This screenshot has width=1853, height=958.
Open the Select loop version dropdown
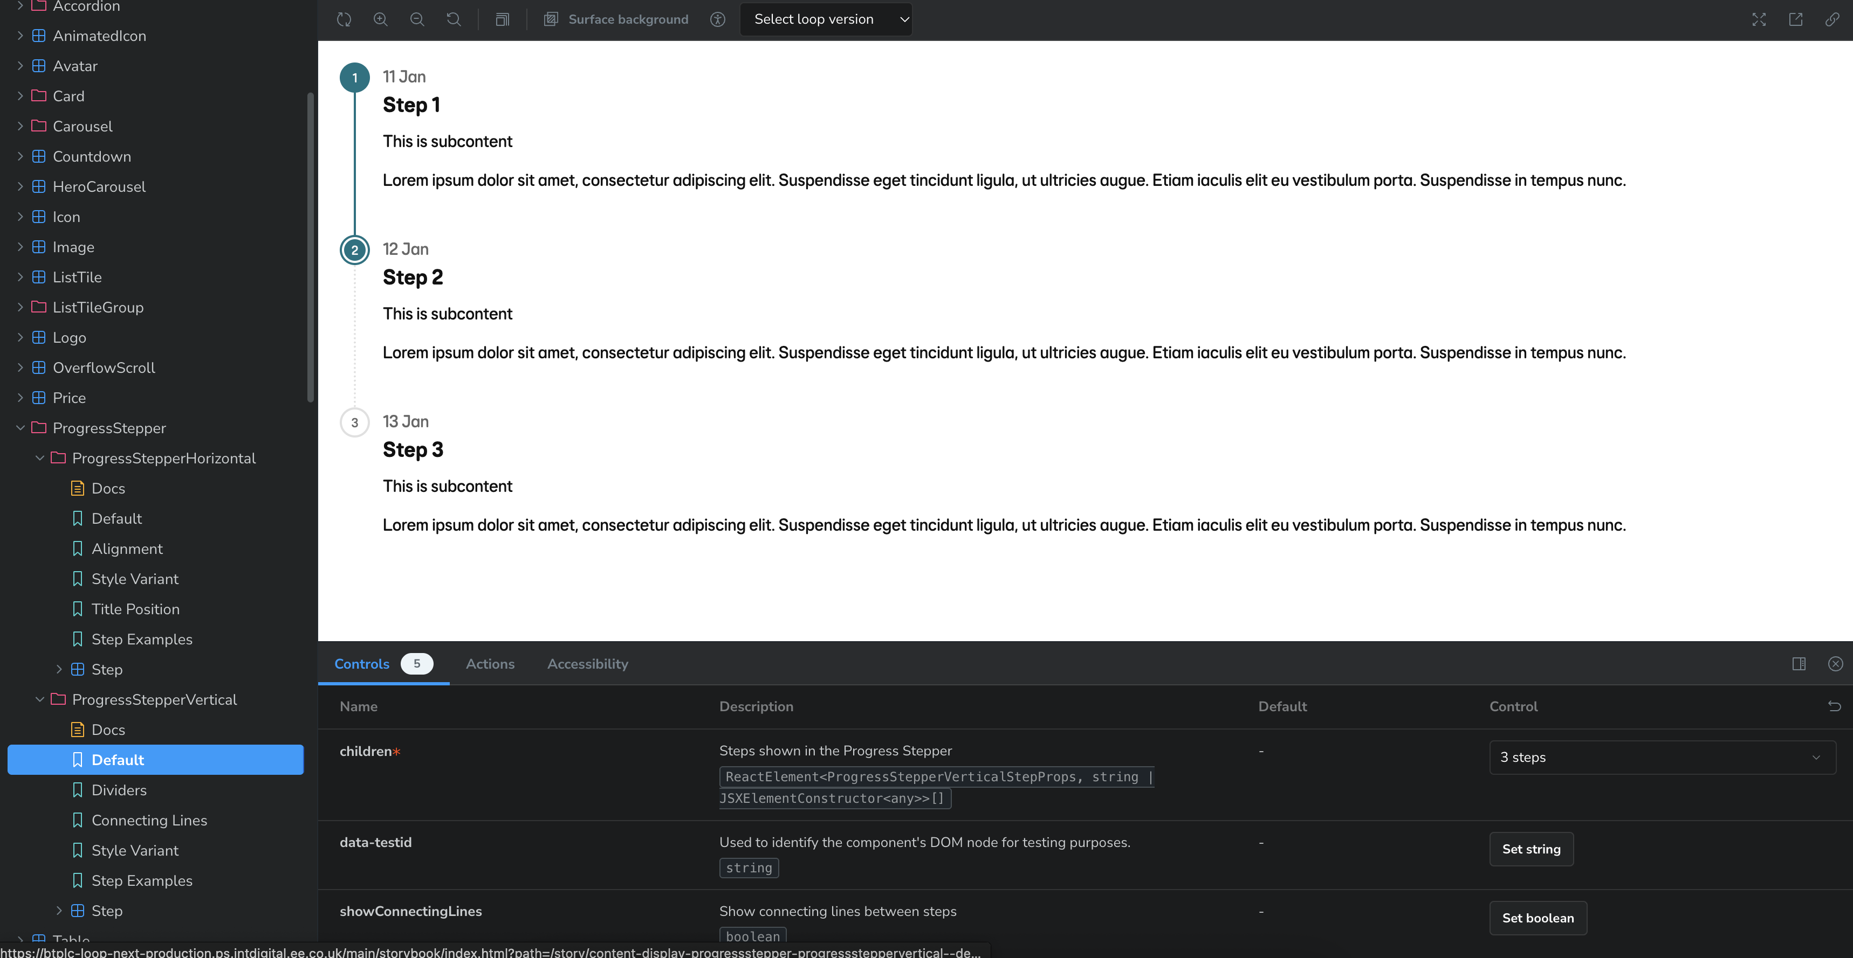[x=826, y=19]
